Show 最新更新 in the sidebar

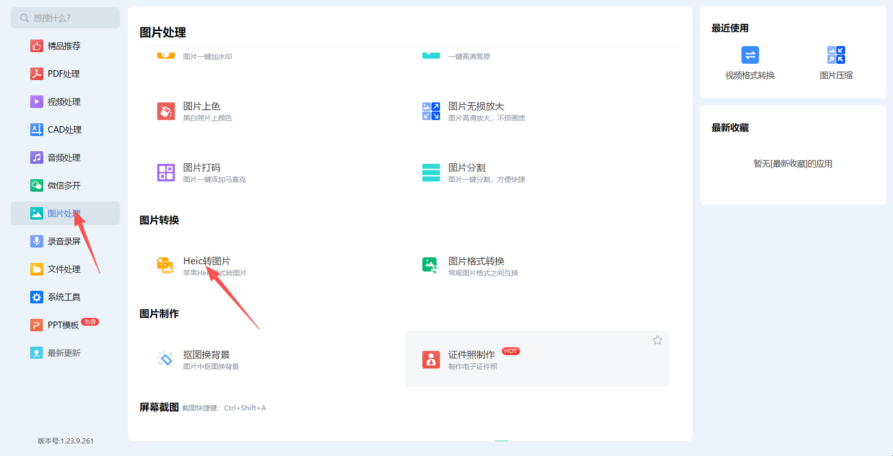pos(65,353)
